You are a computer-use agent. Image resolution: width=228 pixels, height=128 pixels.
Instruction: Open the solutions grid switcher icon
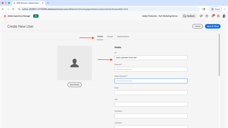218,16
